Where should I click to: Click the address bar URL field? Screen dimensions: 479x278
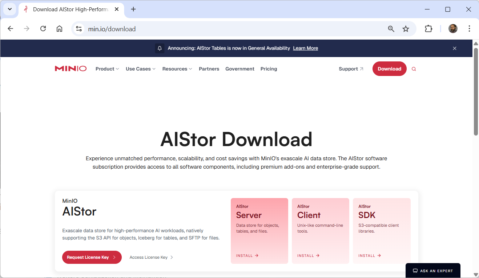[218, 29]
